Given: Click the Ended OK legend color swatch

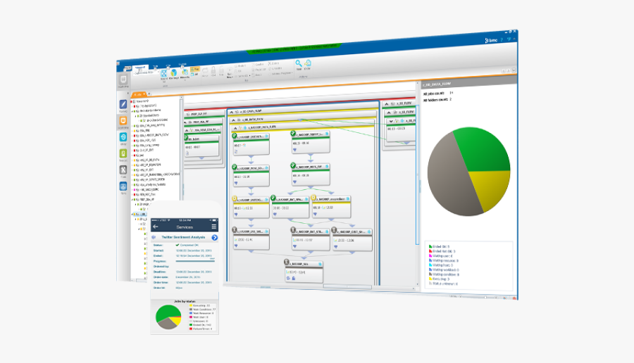Looking at the screenshot, I should [x=429, y=246].
